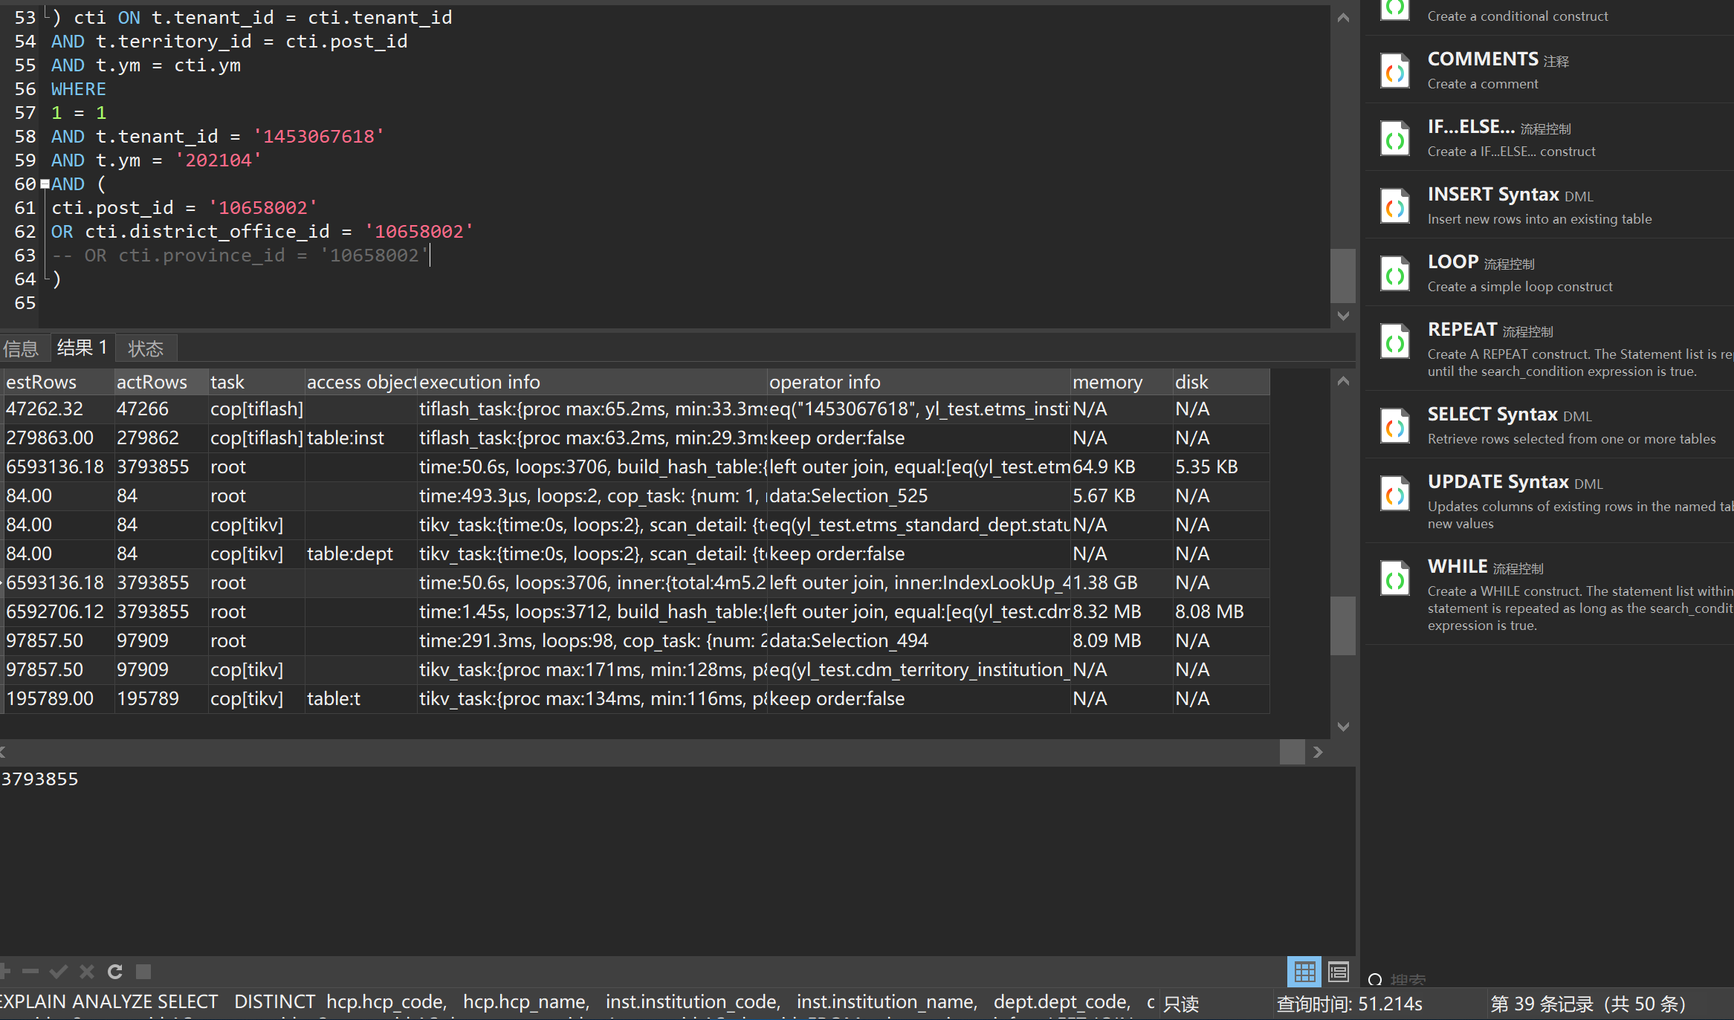The image size is (1734, 1020).
Task: Click the SELECT Syntax snippet icon
Action: tap(1395, 426)
